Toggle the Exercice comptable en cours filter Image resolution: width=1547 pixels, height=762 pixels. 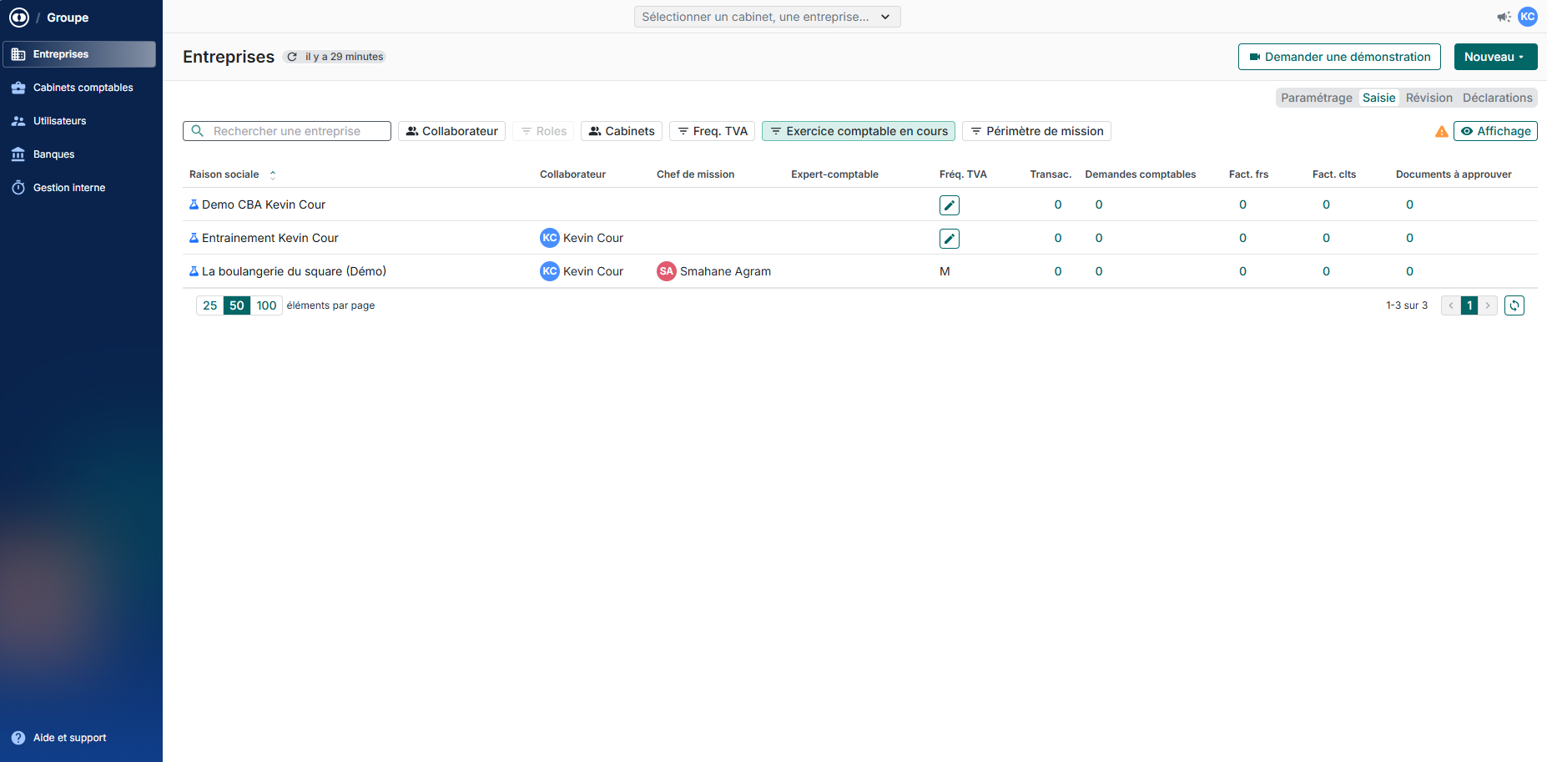tap(858, 131)
